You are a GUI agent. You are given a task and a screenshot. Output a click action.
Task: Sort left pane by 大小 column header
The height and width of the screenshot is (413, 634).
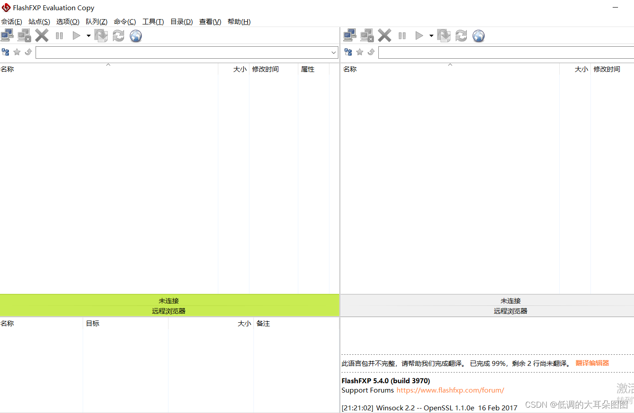pyautogui.click(x=234, y=69)
